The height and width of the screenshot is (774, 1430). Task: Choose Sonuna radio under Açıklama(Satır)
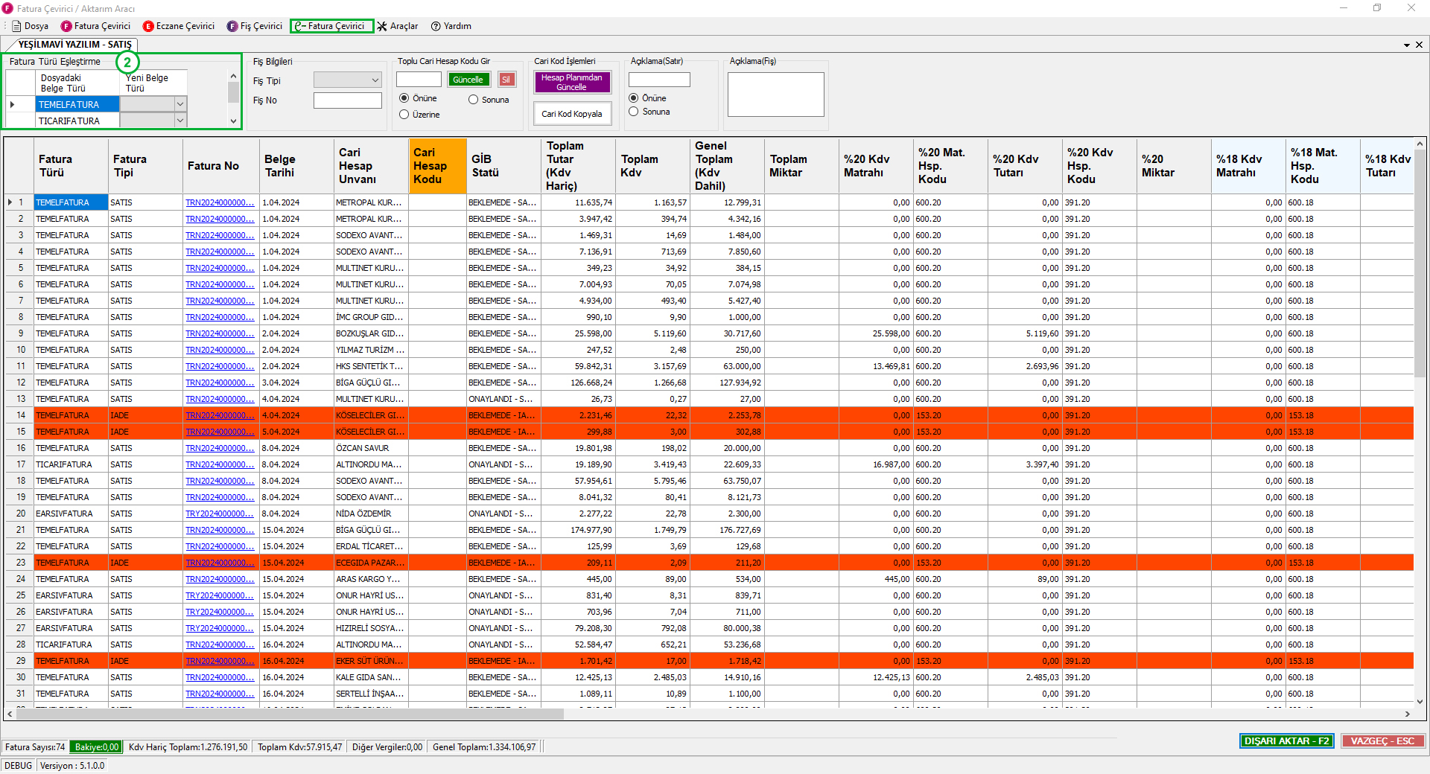634,112
